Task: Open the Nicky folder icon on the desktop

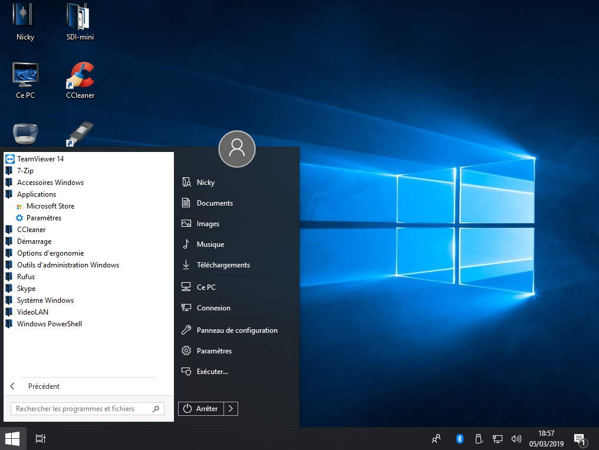Action: click(25, 22)
